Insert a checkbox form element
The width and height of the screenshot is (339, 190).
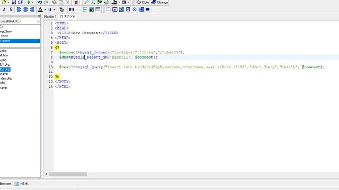point(128,9)
